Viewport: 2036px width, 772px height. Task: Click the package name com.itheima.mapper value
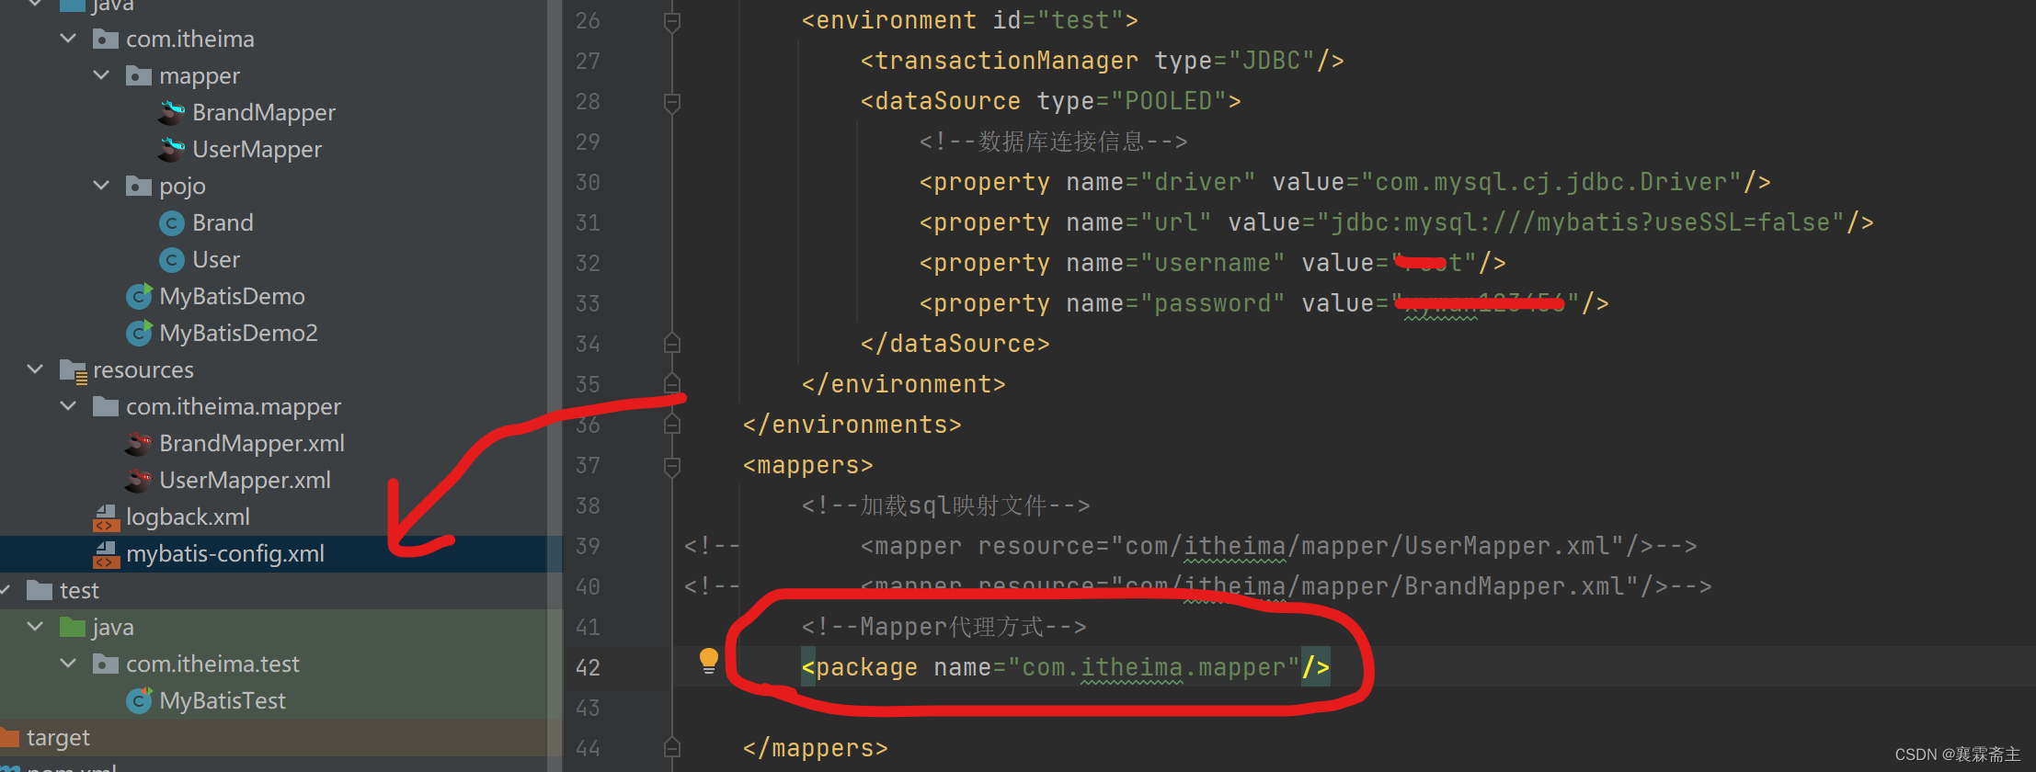tap(1153, 667)
